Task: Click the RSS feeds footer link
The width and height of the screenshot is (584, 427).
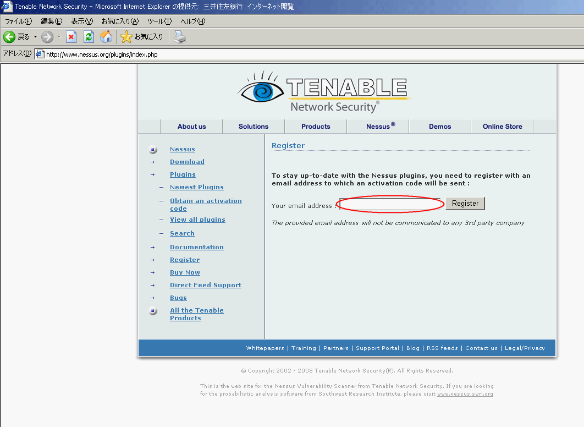Action: tap(442, 348)
